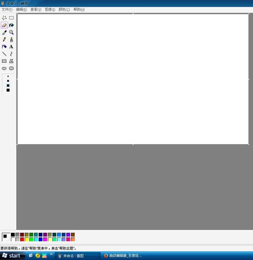Select the Ellipse shape tool
Image resolution: width=253 pixels, height=260 pixels.
pyautogui.click(x=4, y=68)
